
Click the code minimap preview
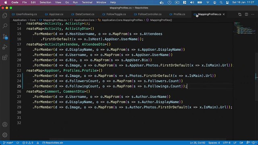click(x=244, y=28)
